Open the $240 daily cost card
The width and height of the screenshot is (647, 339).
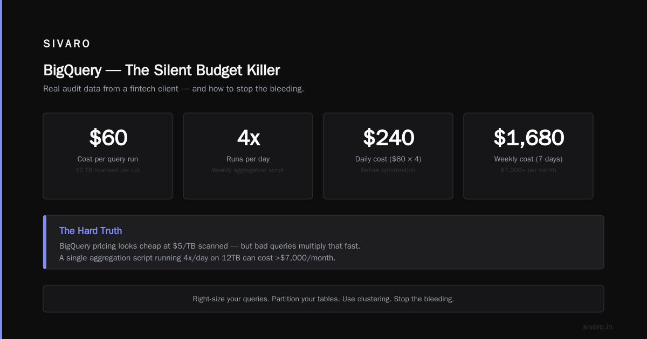(x=388, y=156)
